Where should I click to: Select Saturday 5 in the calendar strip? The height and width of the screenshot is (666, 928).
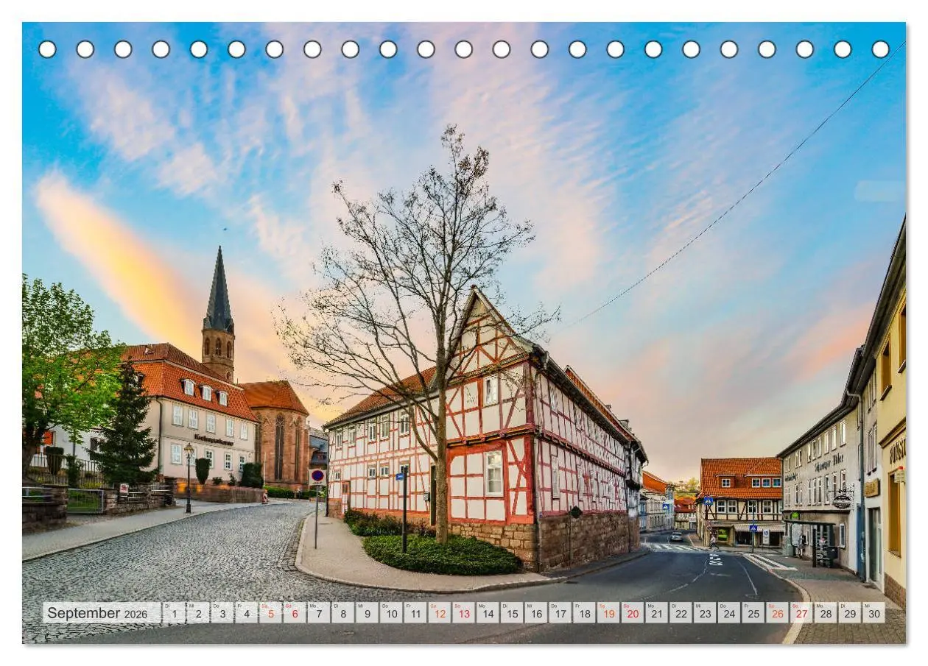(270, 613)
